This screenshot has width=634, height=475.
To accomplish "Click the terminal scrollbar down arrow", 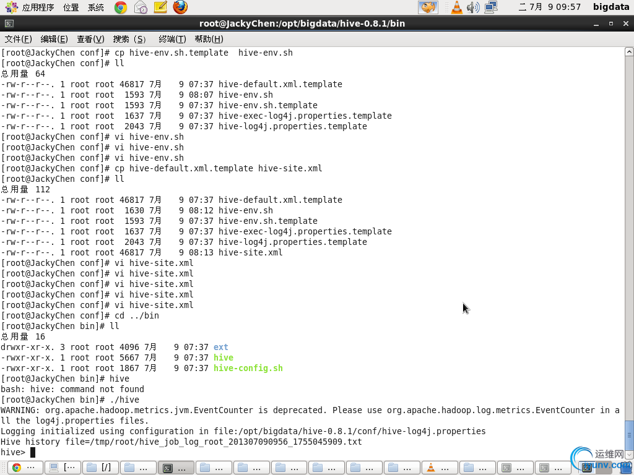I will point(629,455).
